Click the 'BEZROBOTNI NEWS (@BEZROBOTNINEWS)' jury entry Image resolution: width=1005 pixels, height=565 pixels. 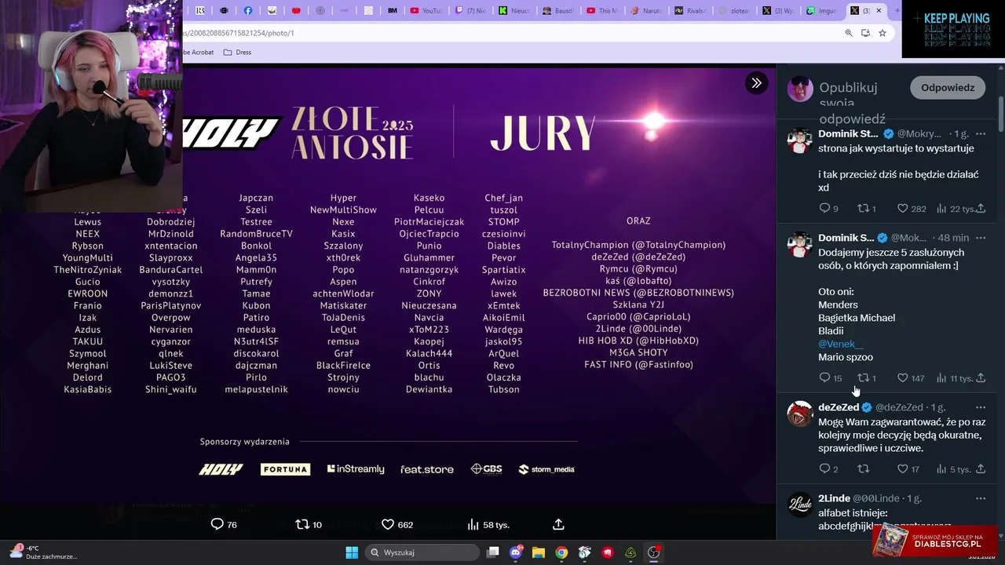[x=638, y=293]
